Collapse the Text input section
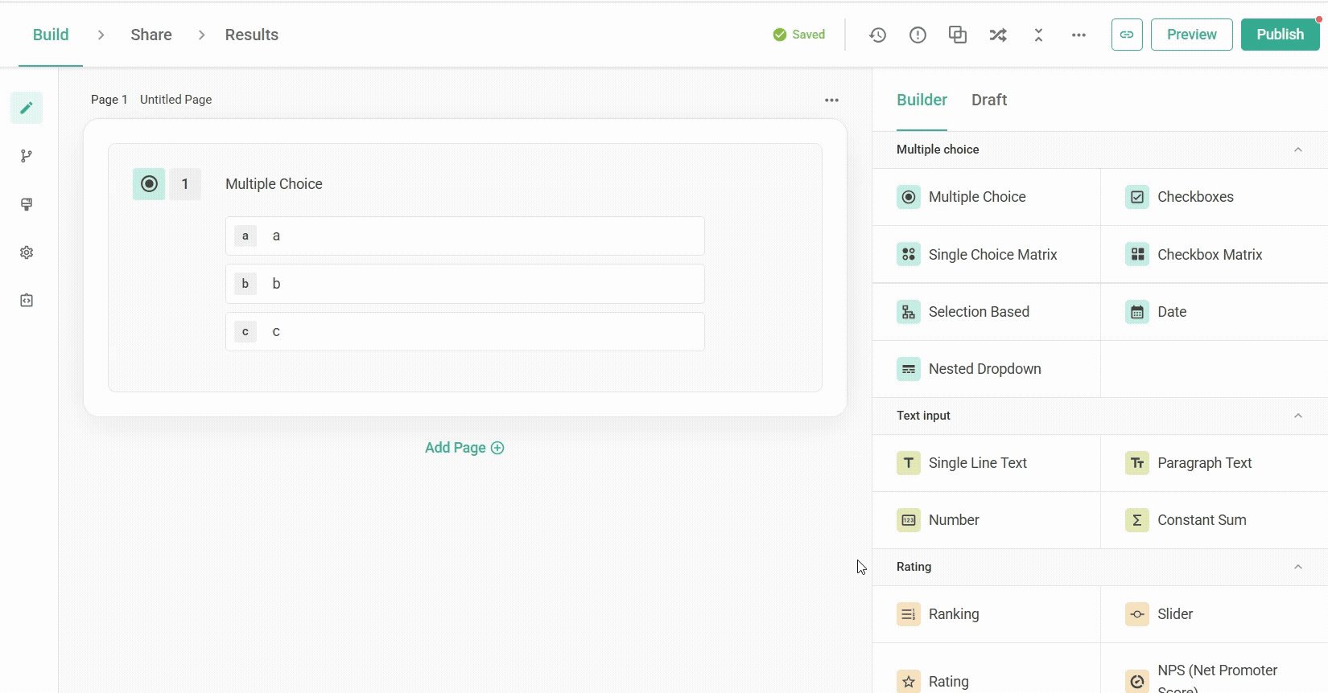This screenshot has width=1328, height=693. [1297, 416]
